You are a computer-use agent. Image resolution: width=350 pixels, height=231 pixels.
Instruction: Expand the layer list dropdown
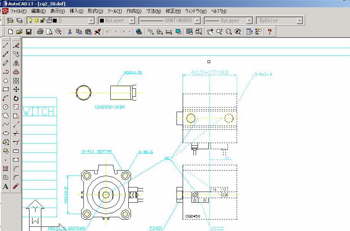(x=91, y=21)
